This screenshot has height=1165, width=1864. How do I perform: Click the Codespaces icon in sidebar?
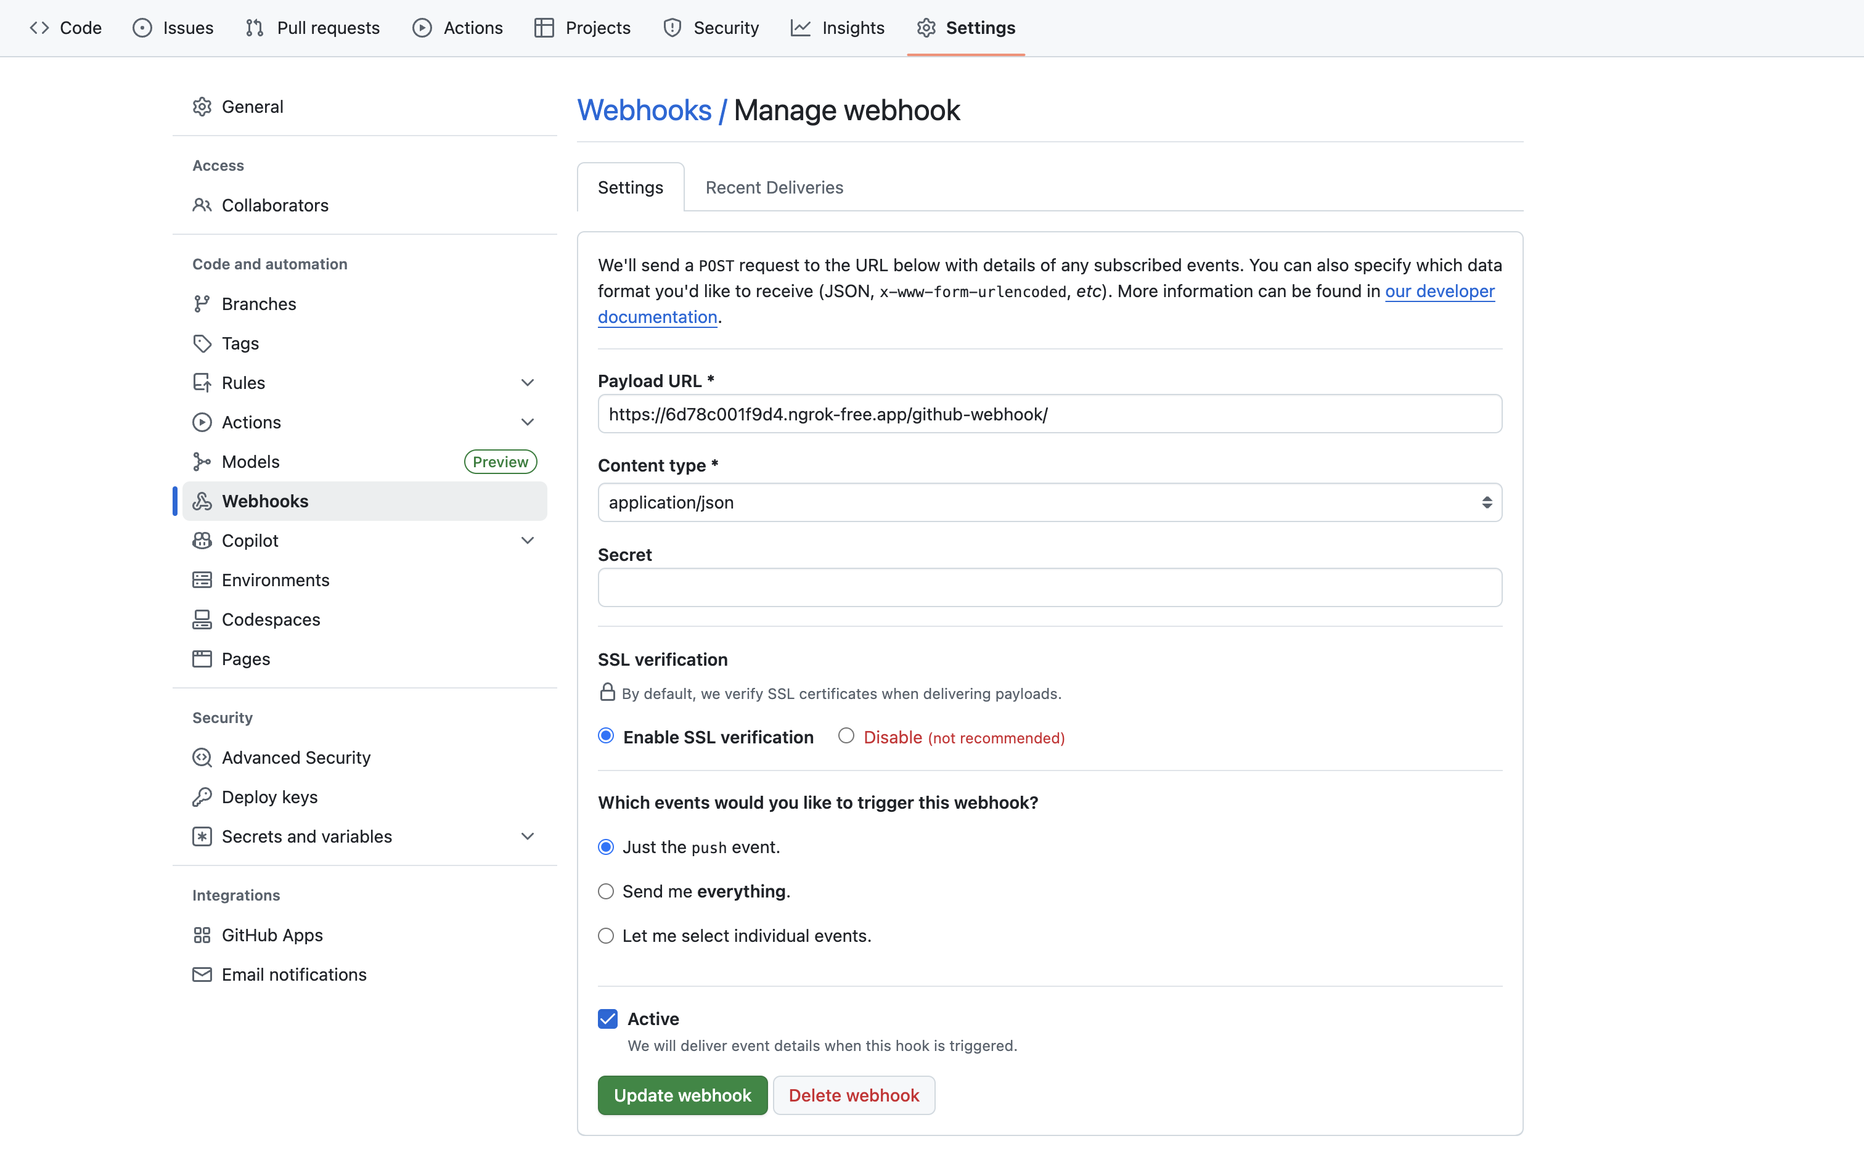(202, 619)
